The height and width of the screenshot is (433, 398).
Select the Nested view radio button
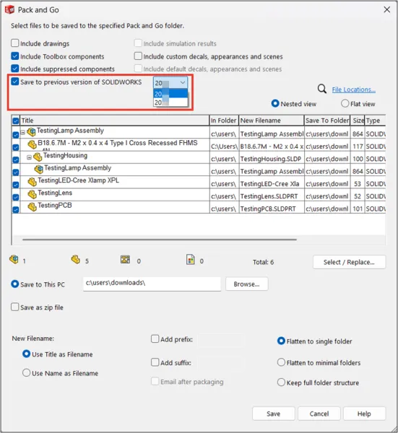click(275, 103)
